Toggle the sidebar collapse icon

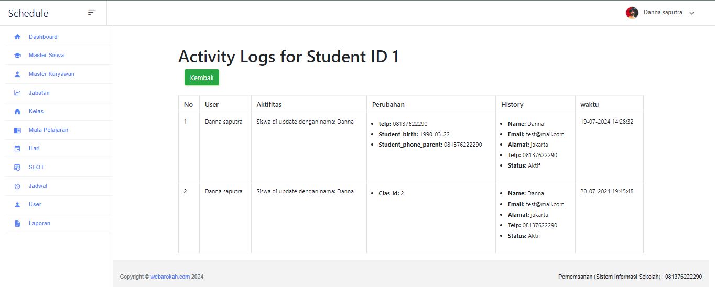click(92, 13)
